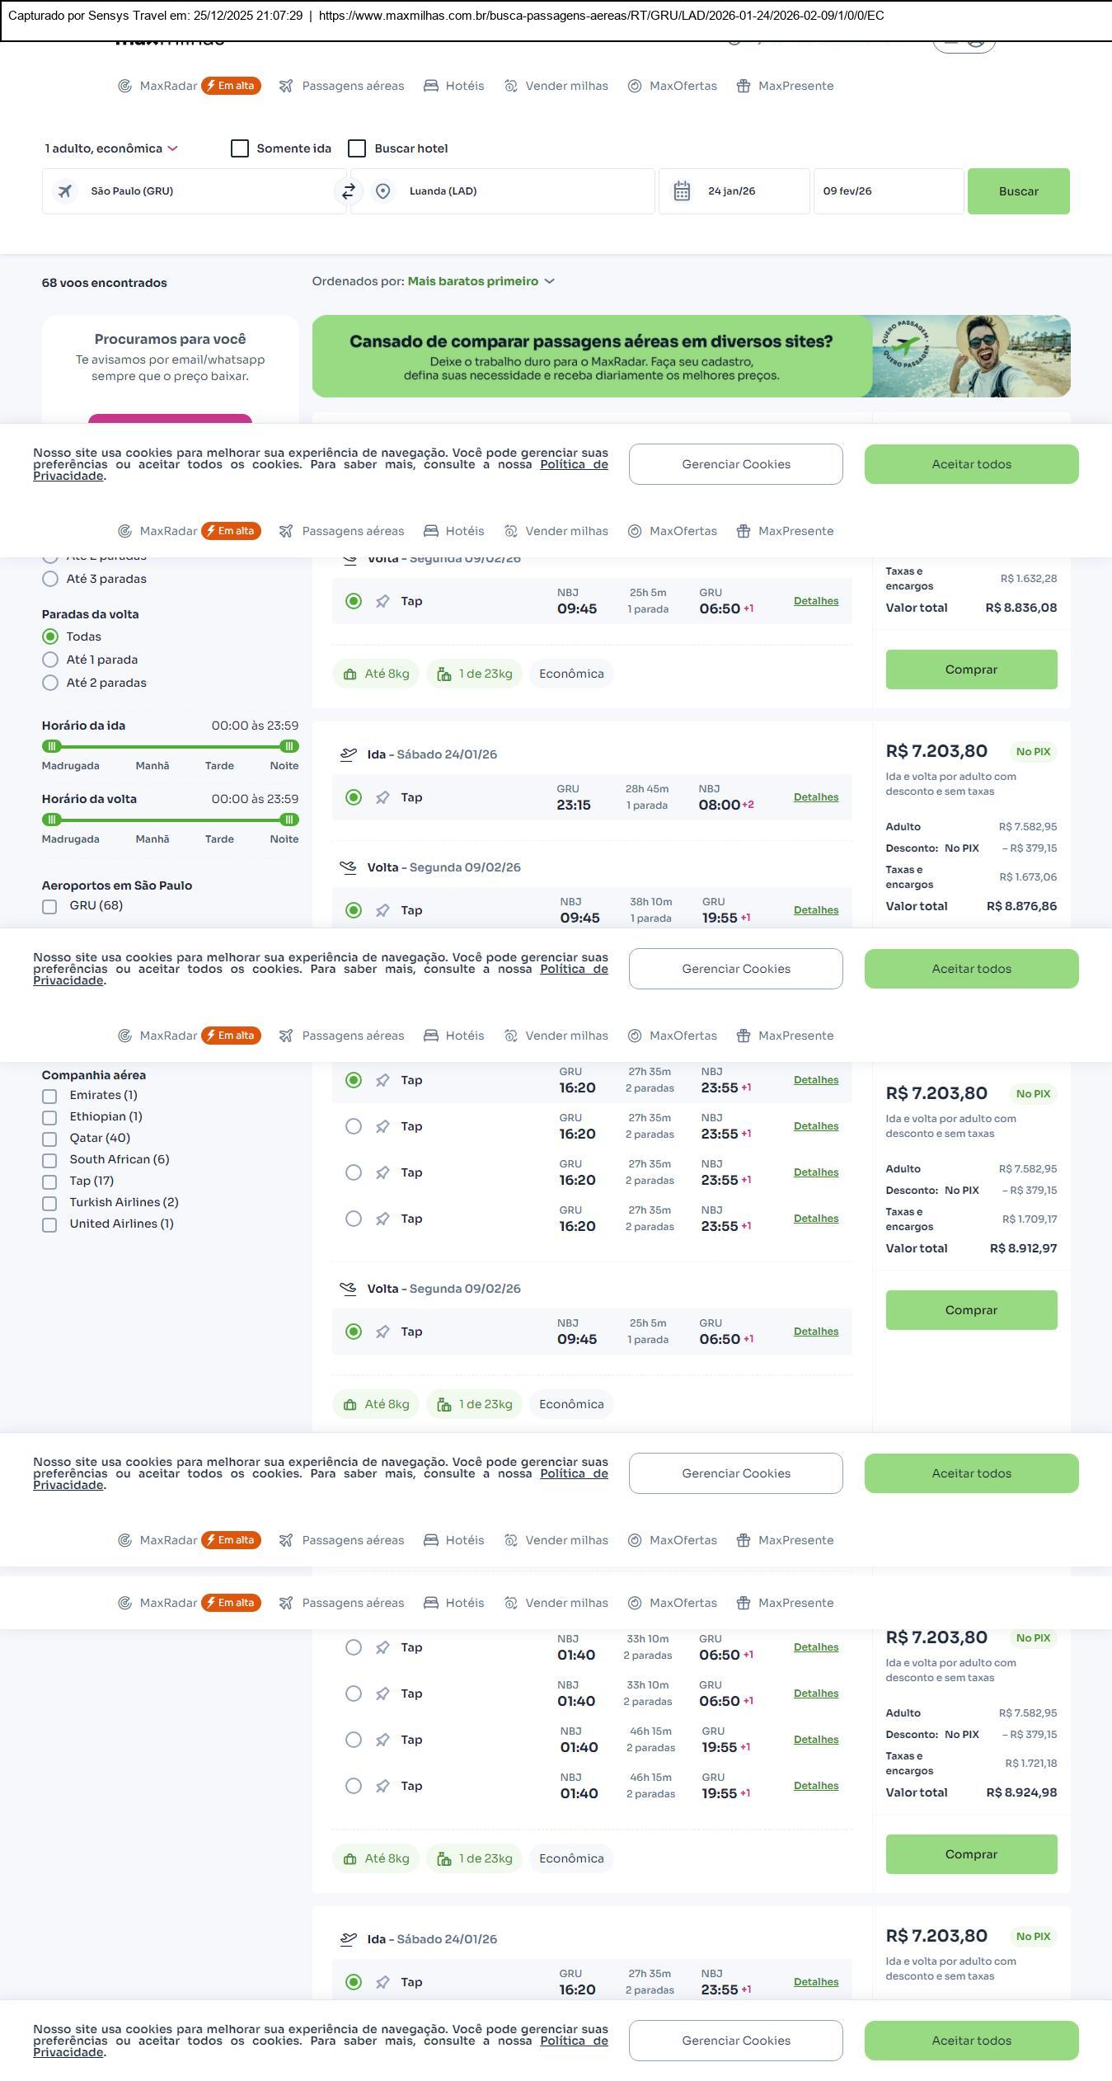Click the landing icon above the 38h 10m flight
1112x2081 pixels.
(x=349, y=867)
